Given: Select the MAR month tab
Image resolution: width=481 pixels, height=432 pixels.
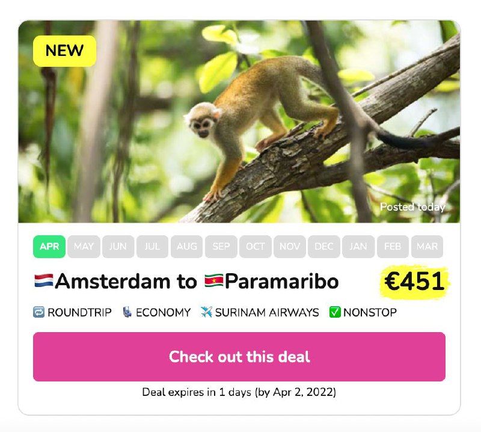Looking at the screenshot, I should [x=427, y=247].
